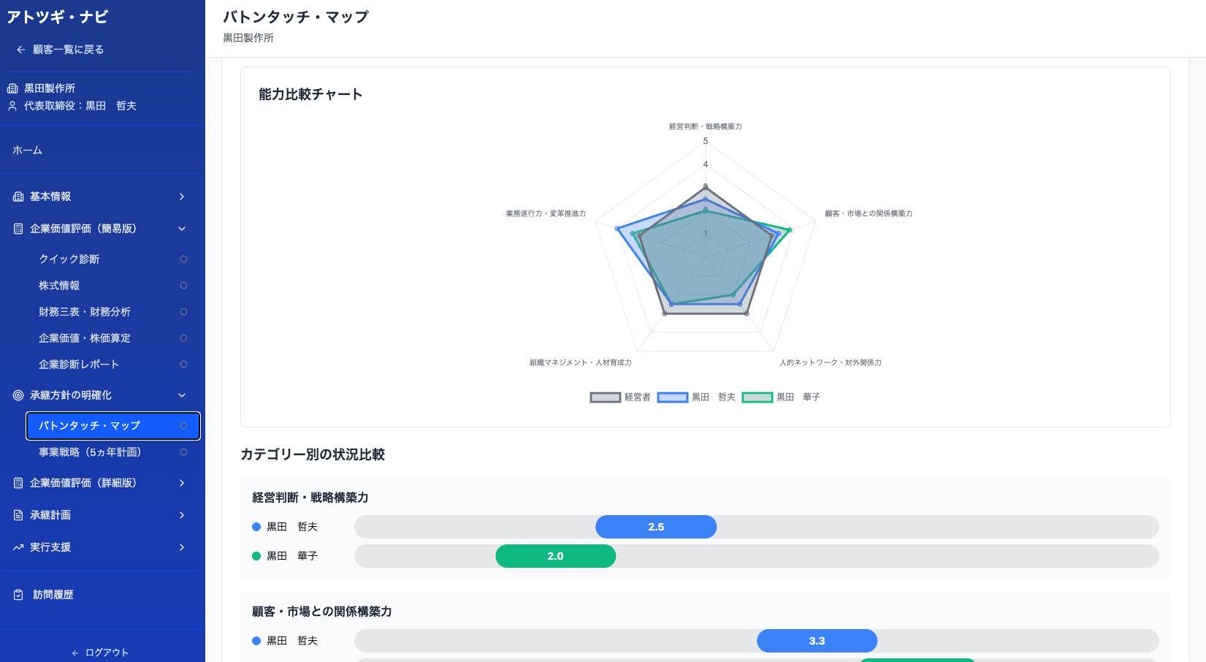This screenshot has height=662, width=1206.
Task: Click the trend chart icon beside 実行支援
Action: [18, 547]
